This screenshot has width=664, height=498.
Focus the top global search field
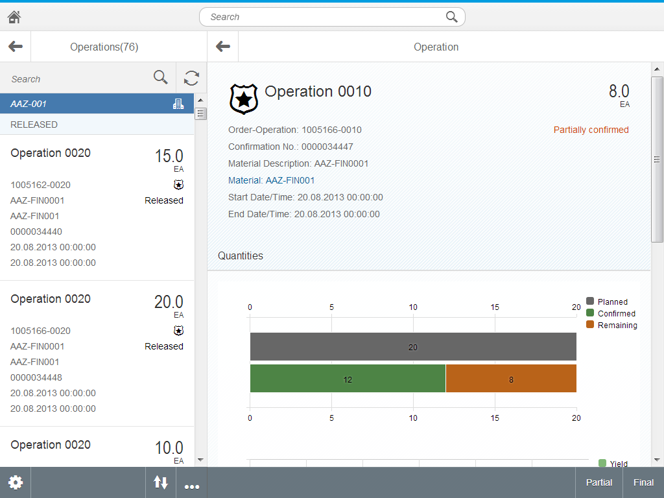332,17
